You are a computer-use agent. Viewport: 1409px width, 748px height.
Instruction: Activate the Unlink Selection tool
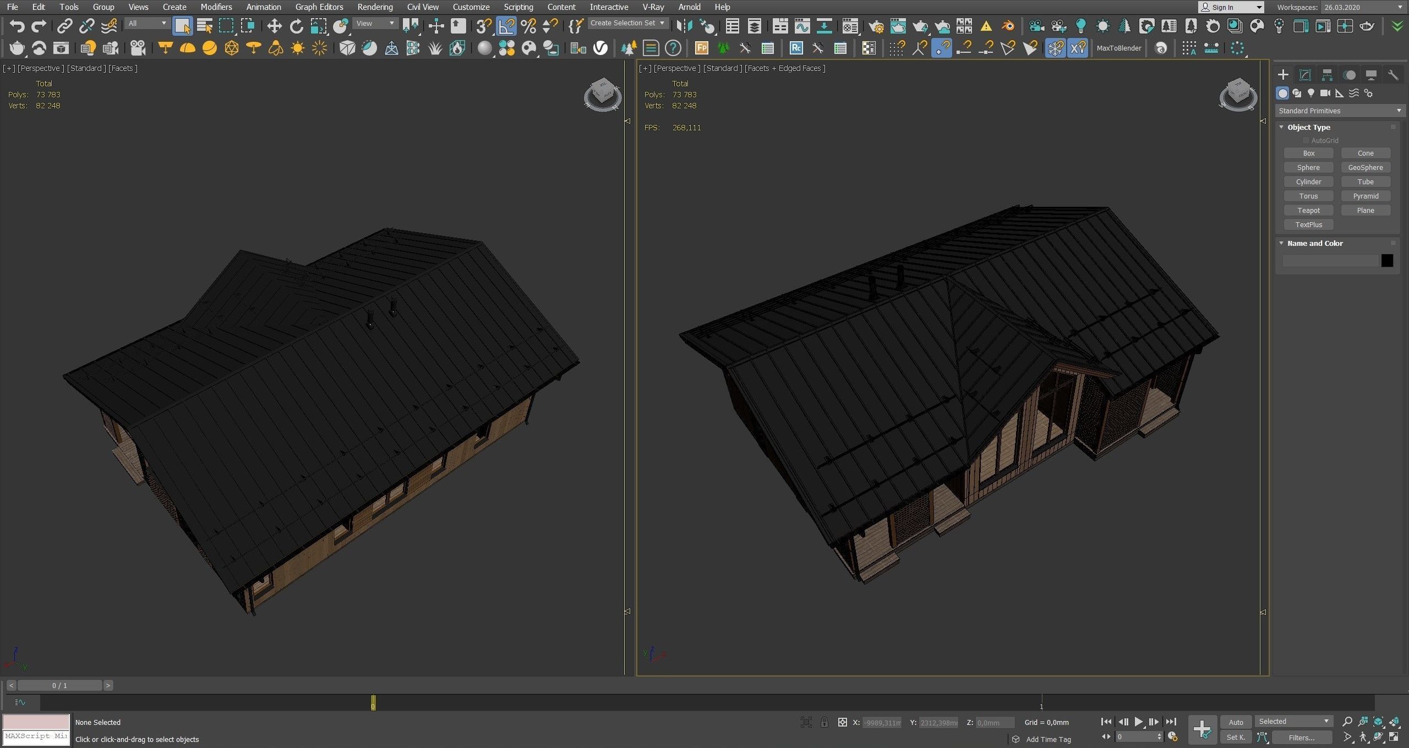tap(86, 26)
